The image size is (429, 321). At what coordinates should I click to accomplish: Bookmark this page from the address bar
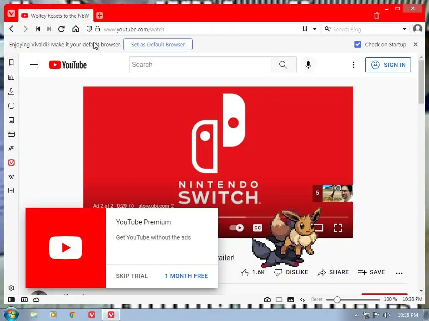coord(305,29)
